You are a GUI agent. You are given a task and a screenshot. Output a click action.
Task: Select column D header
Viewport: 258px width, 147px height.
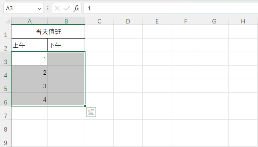(x=128, y=21)
